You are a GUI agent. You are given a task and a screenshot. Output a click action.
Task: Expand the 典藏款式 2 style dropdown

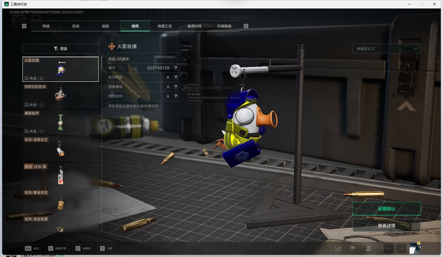pyautogui.click(x=386, y=49)
